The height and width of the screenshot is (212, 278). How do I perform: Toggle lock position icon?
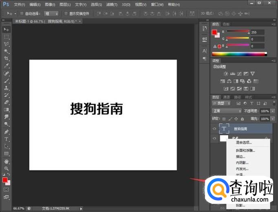coord(236,119)
